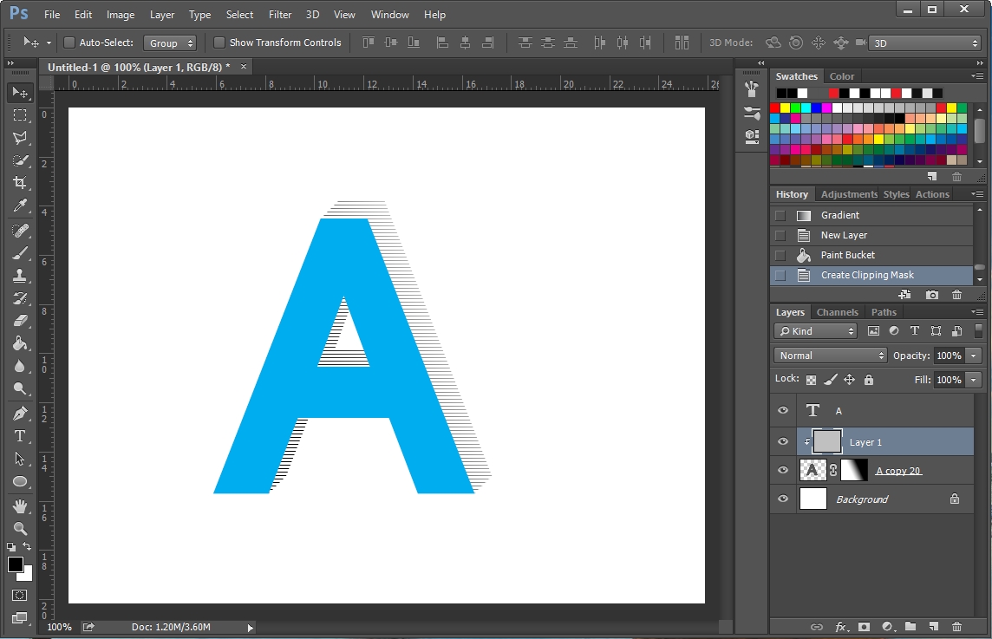This screenshot has height=639, width=992.
Task: Open the Opacity slider dropdown arrow
Action: pos(975,355)
